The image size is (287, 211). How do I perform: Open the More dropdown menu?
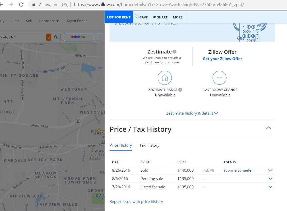coord(179,17)
